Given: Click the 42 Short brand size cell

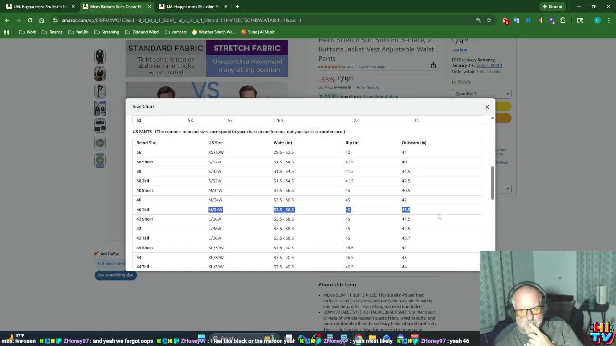Looking at the screenshot, I should (x=144, y=219).
